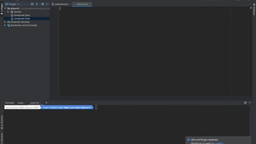Click the locate opened file icon
The height and width of the screenshot is (144, 256).
pos(32,4)
